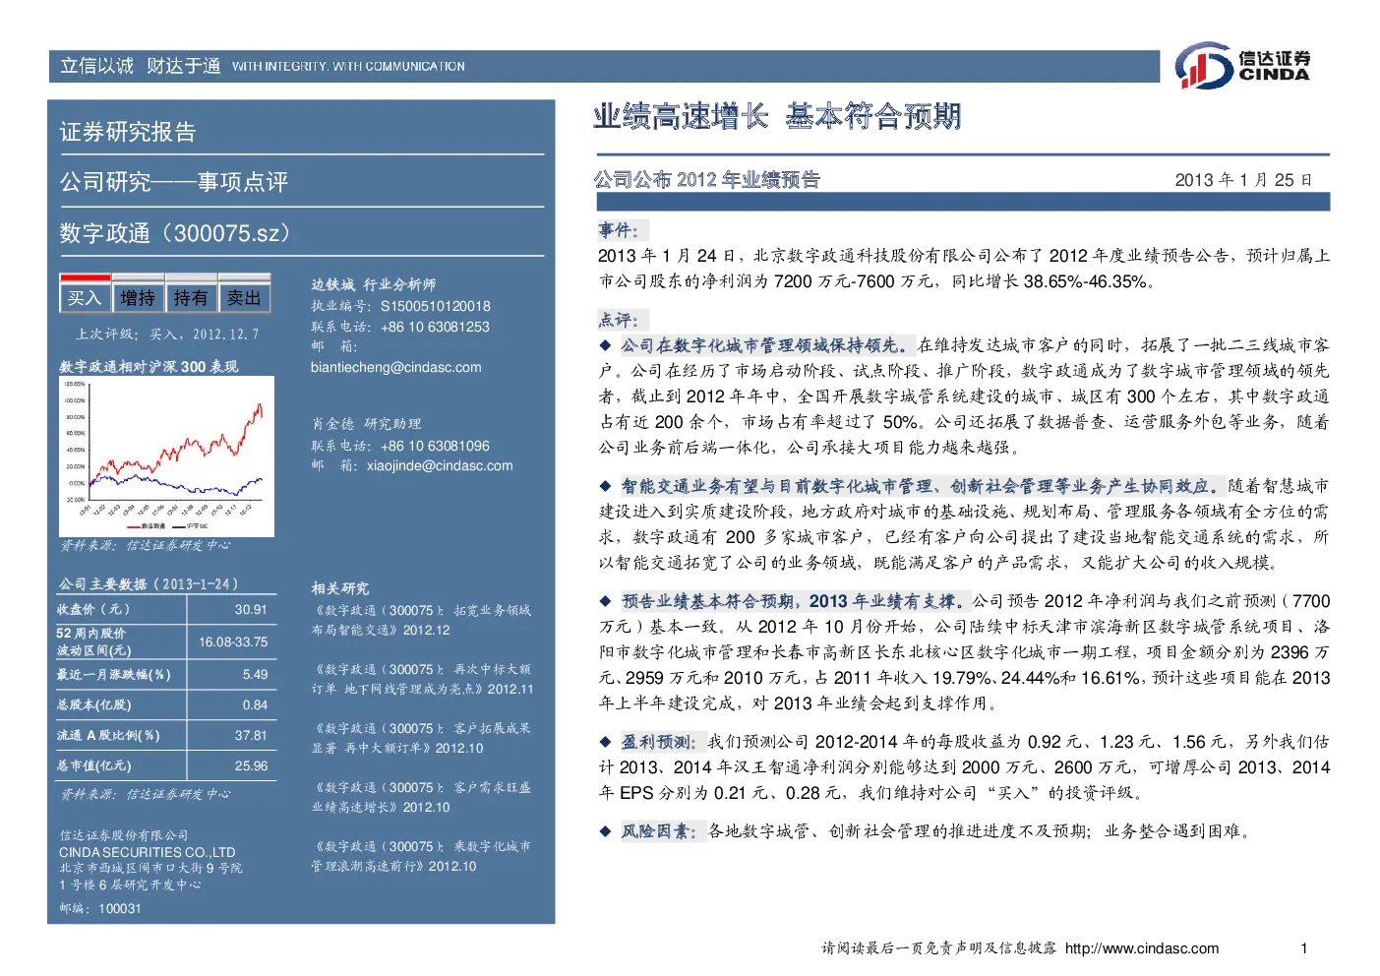Open email xiaojinde@cindasc.com
This screenshot has height=976, width=1380.
click(440, 465)
